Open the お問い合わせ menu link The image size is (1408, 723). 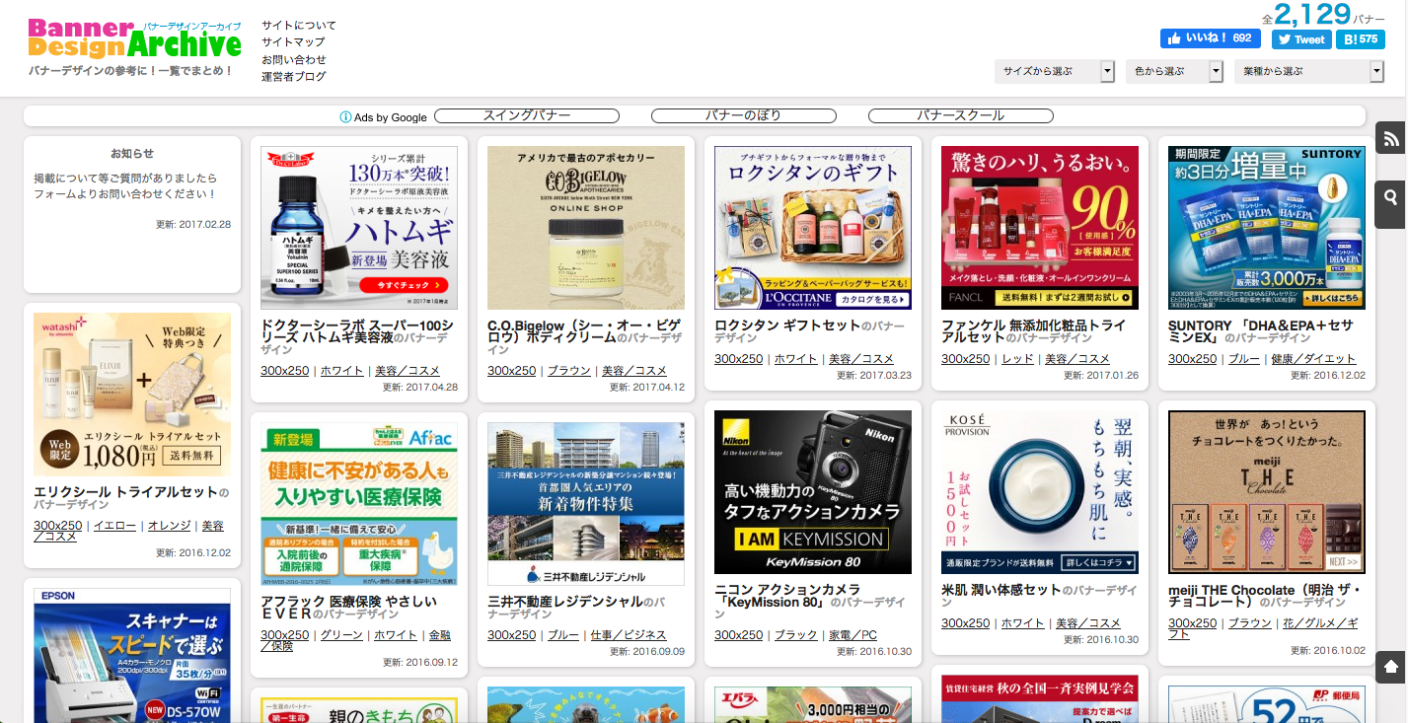[294, 59]
